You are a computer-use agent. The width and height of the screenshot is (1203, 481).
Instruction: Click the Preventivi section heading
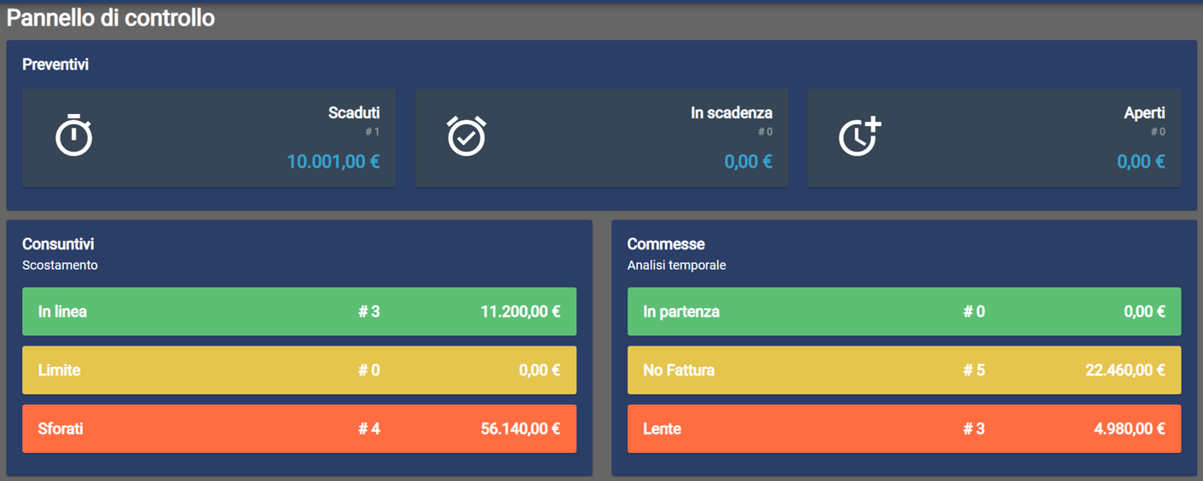point(55,65)
